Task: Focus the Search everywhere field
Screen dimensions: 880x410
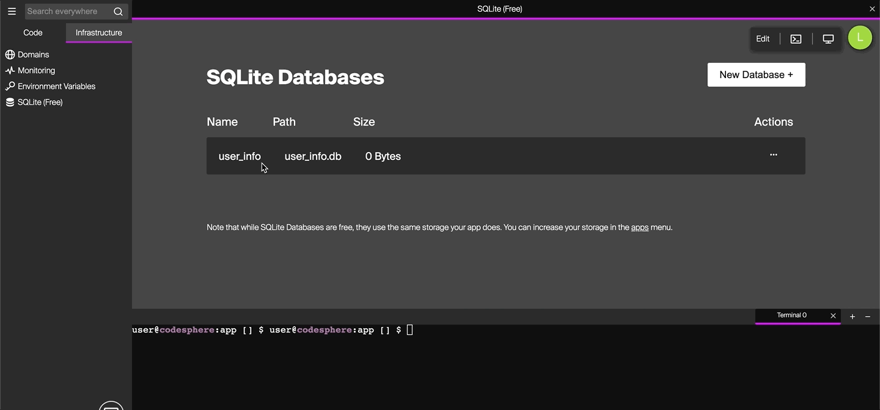Action: (67, 12)
